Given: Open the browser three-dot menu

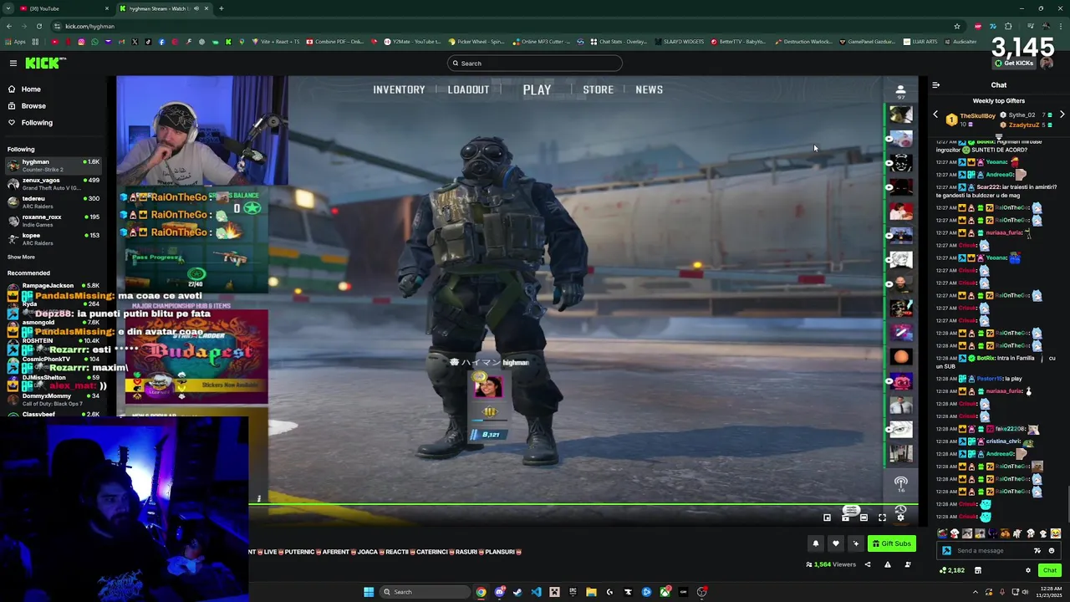Looking at the screenshot, I should 1061,26.
